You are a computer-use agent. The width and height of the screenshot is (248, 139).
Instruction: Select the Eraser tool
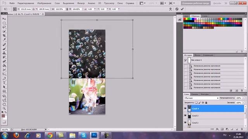(4, 61)
